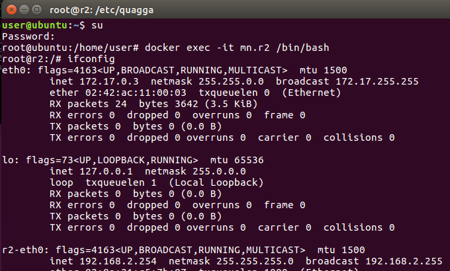Click the IP address 172.17.0.3

click(x=109, y=81)
